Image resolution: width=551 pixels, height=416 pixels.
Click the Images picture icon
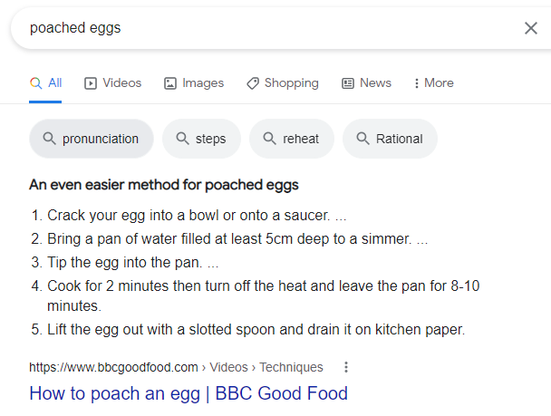tap(170, 83)
